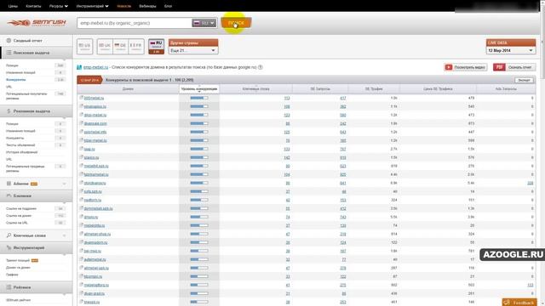
Task: Click the Цена SE Трафика column header
Action: 438,88
